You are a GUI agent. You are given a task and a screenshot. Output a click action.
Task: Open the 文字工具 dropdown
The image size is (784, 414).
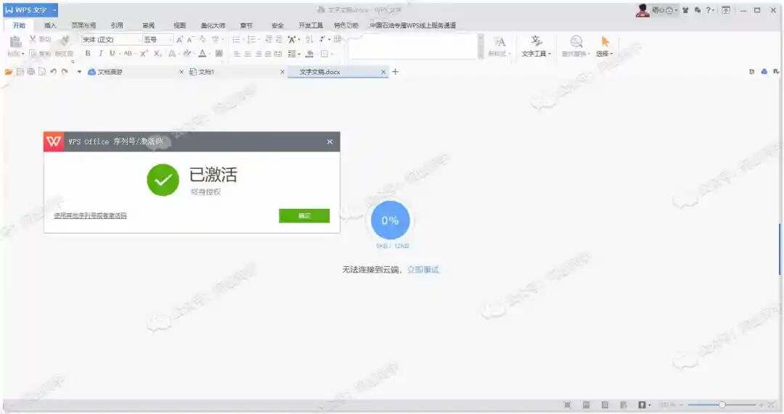[x=536, y=46]
